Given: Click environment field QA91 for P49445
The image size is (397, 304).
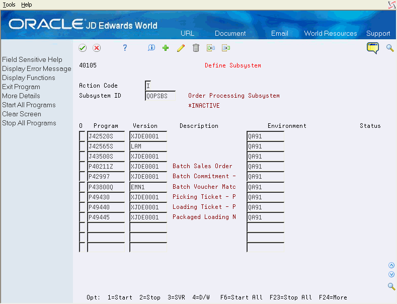Looking at the screenshot, I should (x=266, y=217).
